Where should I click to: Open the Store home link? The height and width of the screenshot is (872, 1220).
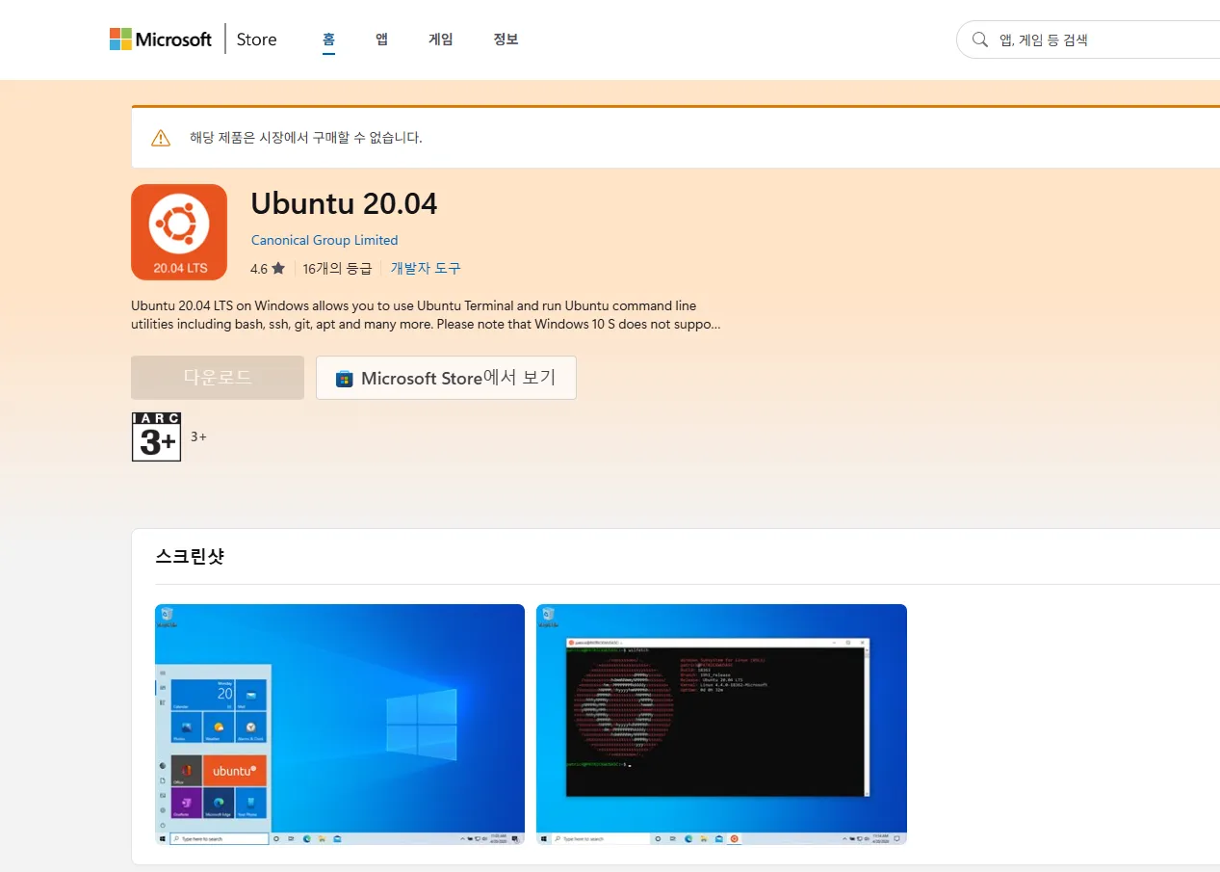point(256,40)
